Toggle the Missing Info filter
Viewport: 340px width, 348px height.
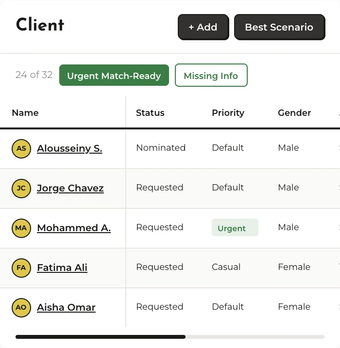click(x=211, y=76)
